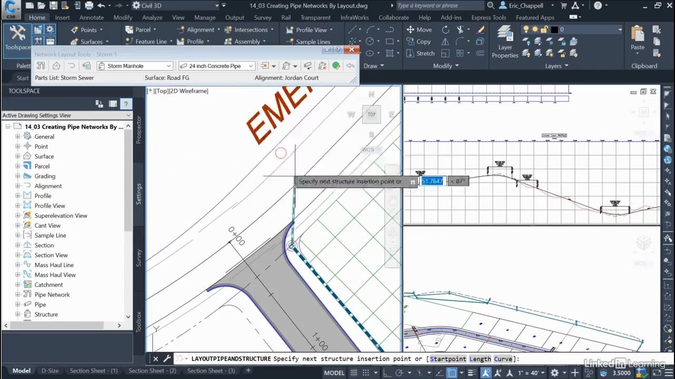
Task: Toggle isometric drafting in status bar
Action: tap(440, 372)
